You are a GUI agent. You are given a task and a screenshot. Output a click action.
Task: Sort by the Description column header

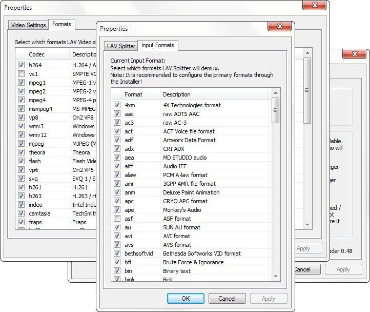(x=176, y=94)
